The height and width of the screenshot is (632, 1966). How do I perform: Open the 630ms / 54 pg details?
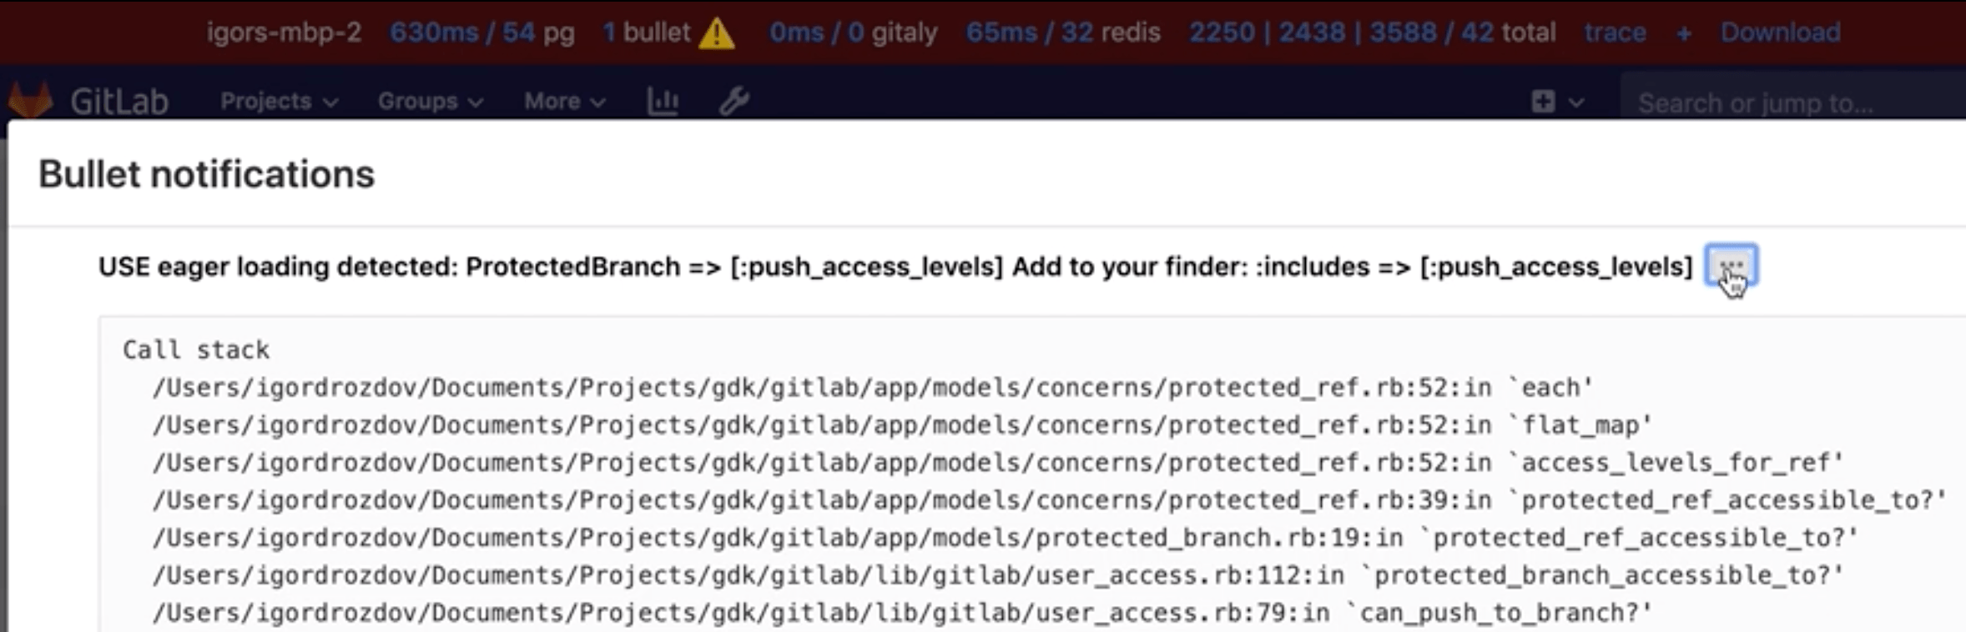[x=481, y=33]
